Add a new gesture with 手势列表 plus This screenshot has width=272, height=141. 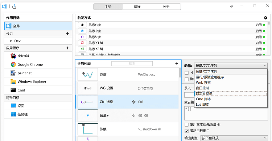[177, 63]
